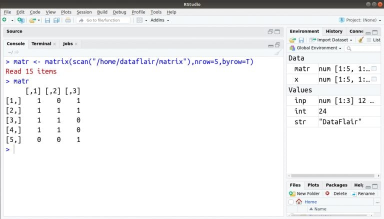Click the view working directory arrow icon

pyautogui.click(x=16, y=52)
